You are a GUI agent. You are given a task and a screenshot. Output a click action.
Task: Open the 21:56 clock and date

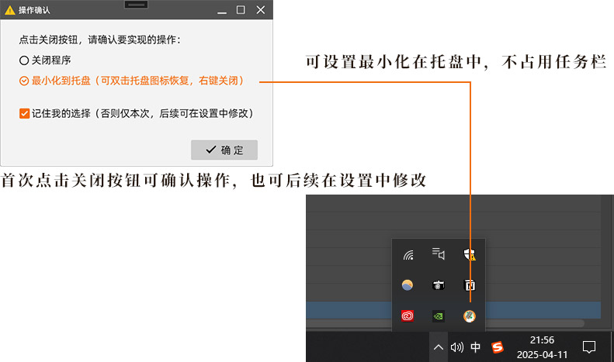(x=542, y=347)
